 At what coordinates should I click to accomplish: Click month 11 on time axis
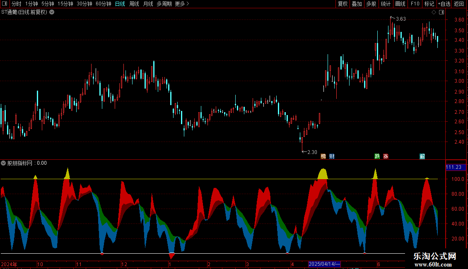coord(79,264)
